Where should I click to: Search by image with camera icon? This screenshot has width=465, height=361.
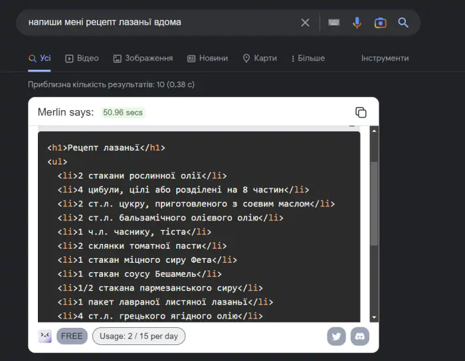pos(380,23)
